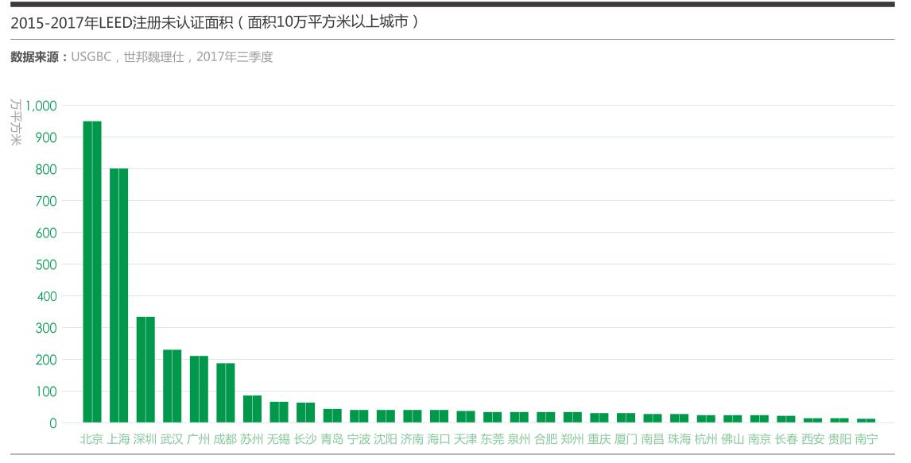Select the 深圳 axis label
Viewport: 911px width, 463px height.
145,439
